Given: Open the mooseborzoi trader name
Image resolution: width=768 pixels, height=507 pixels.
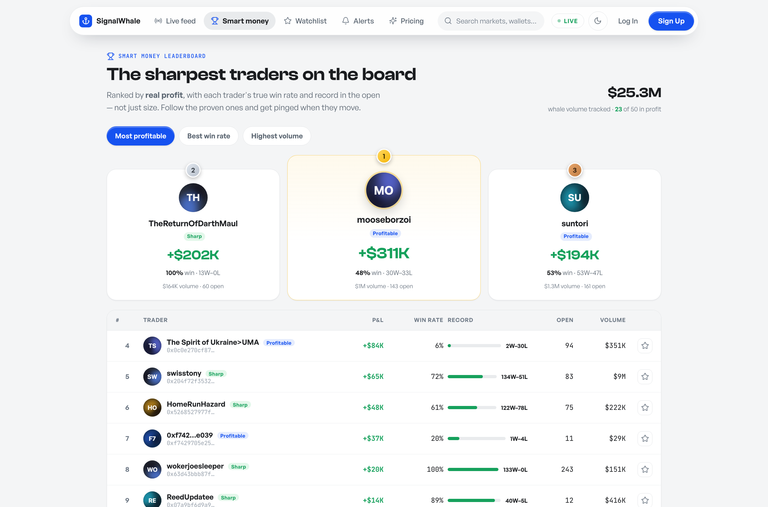Looking at the screenshot, I should [384, 220].
